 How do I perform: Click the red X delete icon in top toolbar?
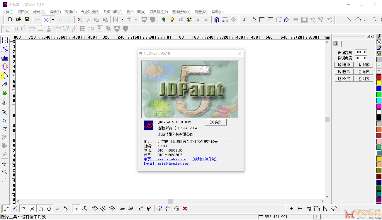point(80,20)
